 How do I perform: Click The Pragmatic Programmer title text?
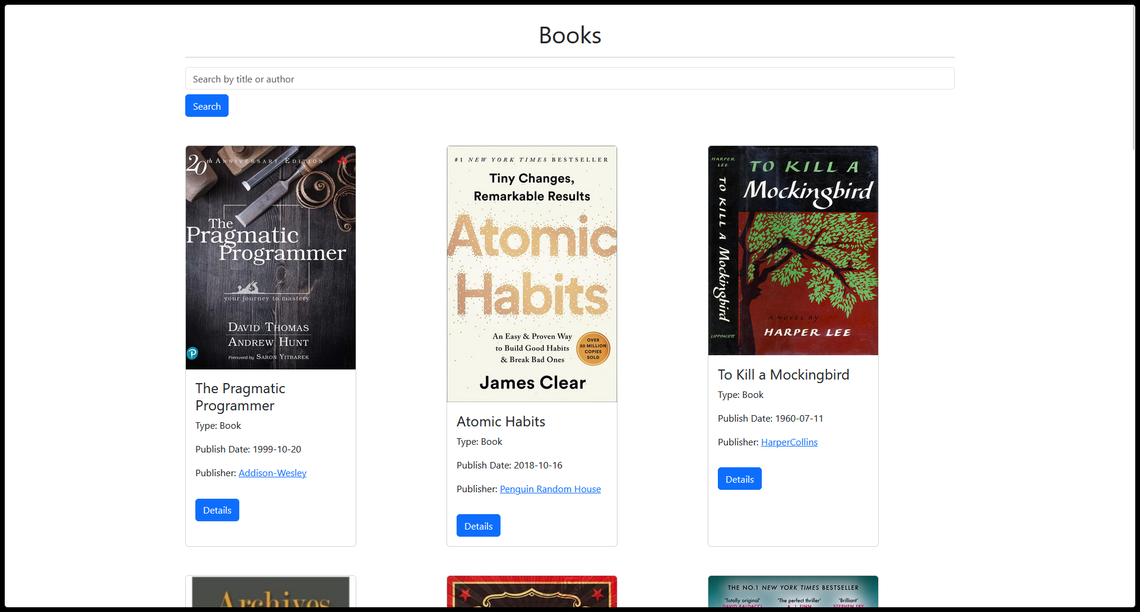[240, 397]
